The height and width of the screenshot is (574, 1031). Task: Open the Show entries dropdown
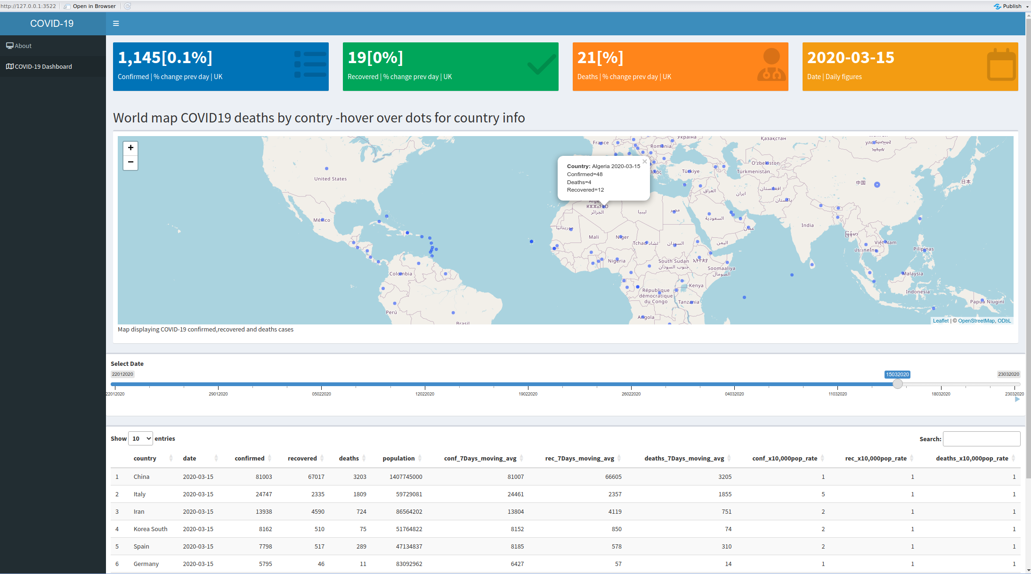pyautogui.click(x=140, y=438)
